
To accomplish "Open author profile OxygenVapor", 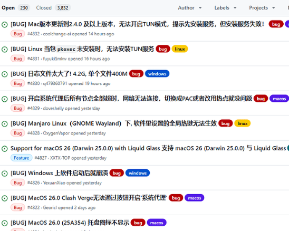I will pos(56,133).
